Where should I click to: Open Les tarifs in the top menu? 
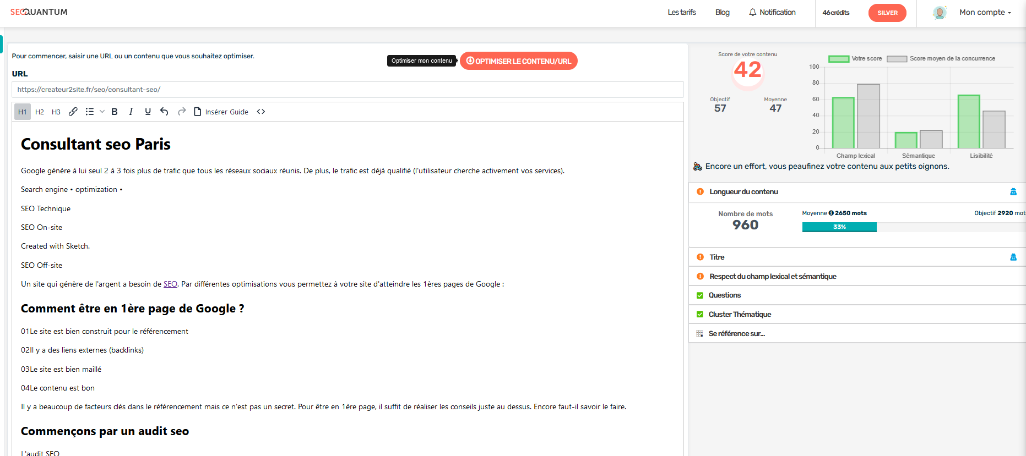coord(681,13)
